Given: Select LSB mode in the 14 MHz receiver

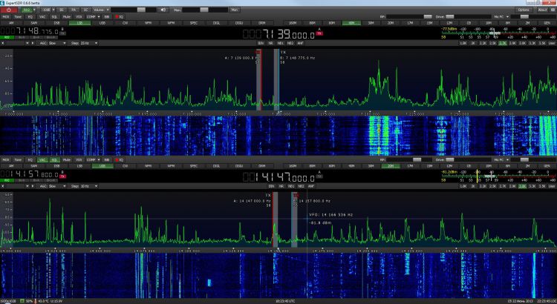Looking at the screenshot, I should click(x=79, y=166).
